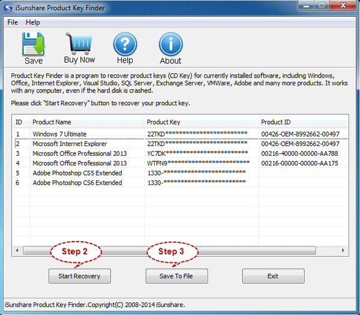Click Windows 7 Ultimate Product ID 00426-OEM-8992662-00497
This screenshot has height=315, width=360.
point(301,134)
